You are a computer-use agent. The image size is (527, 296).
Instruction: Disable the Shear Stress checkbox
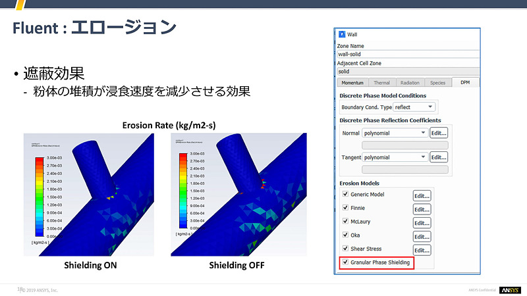[345, 249]
